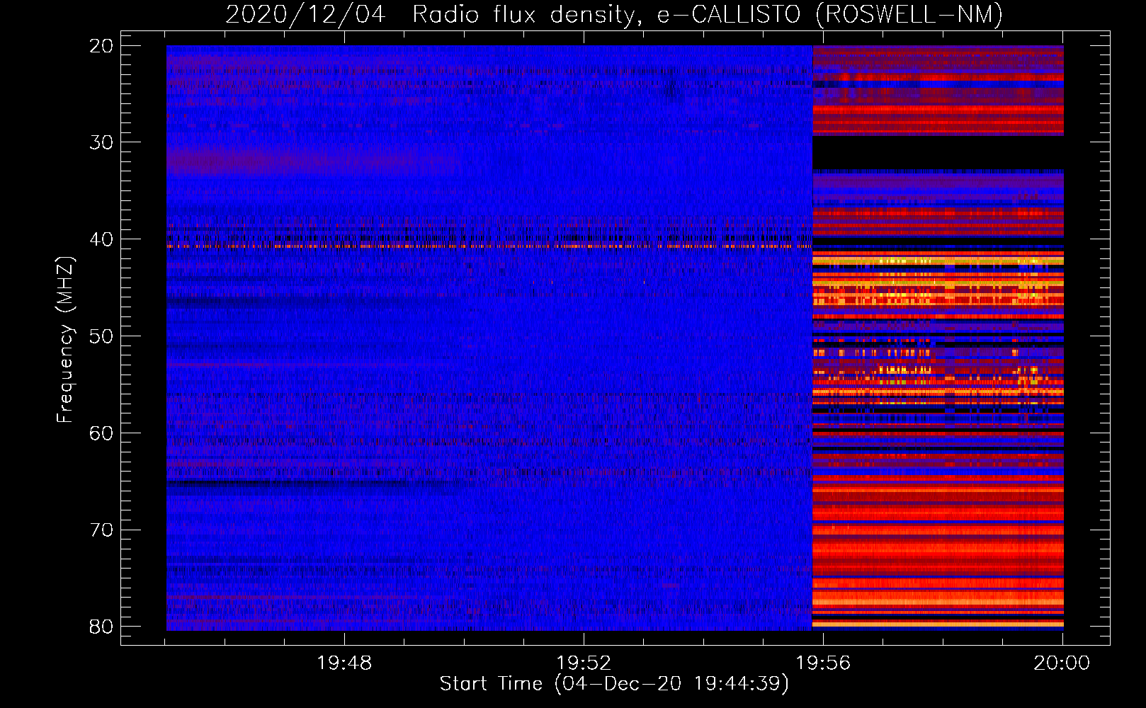Viewport: 1146px width, 708px height.
Task: Select the frequency tick label '30'
Action: pyautogui.click(x=101, y=142)
